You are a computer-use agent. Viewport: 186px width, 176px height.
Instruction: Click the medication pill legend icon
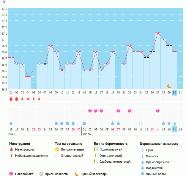point(41,174)
